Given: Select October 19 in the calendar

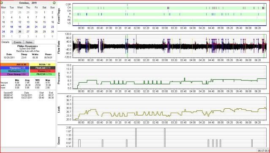Looking at the screenshot, I should (20, 27).
